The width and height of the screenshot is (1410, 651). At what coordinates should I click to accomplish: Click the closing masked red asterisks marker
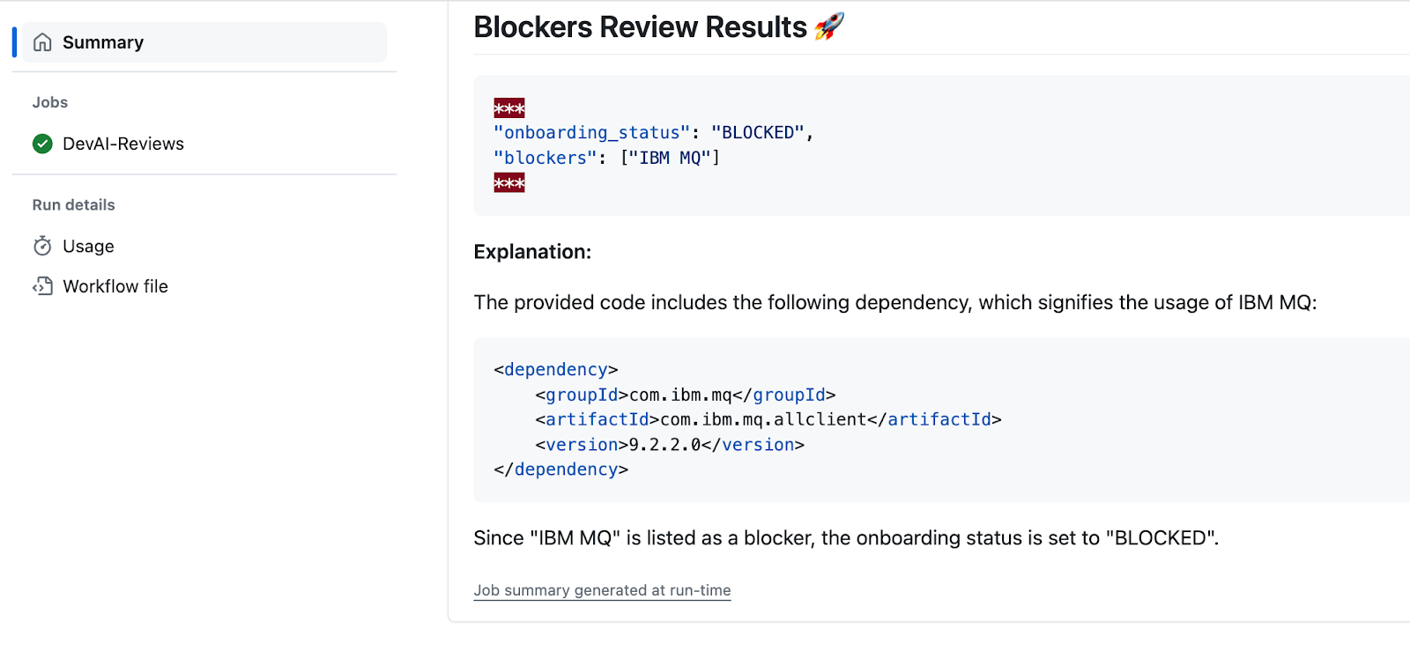[x=509, y=182]
